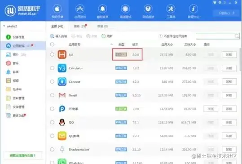Click the orange AU app icon
The width and height of the screenshot is (242, 164).
[x=62, y=54]
